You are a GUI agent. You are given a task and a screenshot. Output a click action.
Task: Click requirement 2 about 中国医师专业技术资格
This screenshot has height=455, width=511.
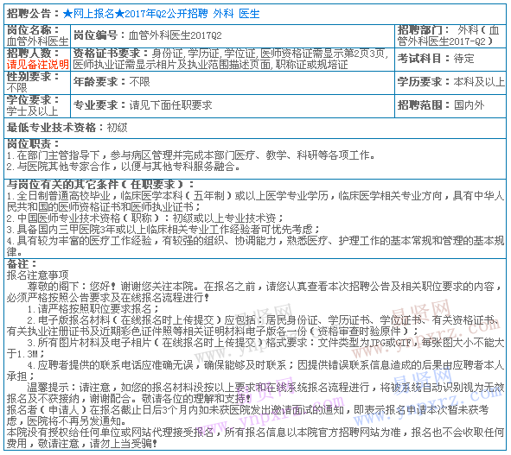pyautogui.click(x=145, y=218)
